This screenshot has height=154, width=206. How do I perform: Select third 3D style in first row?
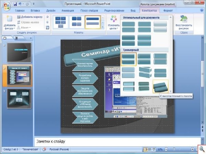coord(160,59)
